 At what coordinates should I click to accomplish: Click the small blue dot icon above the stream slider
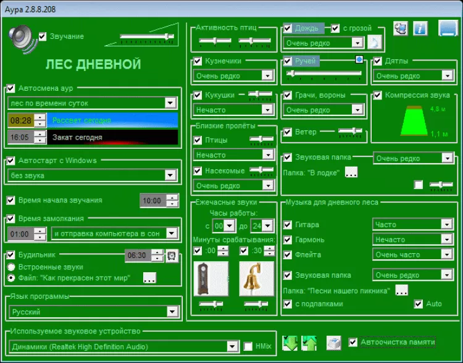[x=359, y=60]
